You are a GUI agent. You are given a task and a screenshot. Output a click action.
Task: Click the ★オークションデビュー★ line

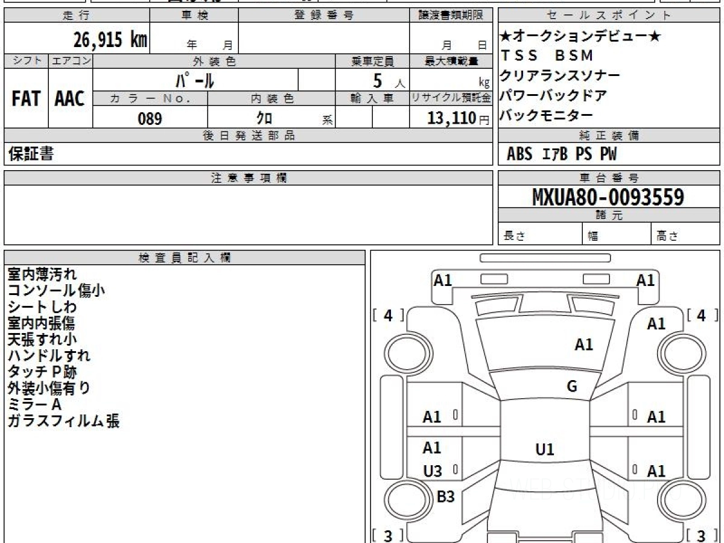580,37
